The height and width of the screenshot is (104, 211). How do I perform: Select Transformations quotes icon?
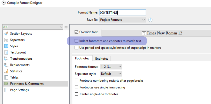(x=6, y=59)
